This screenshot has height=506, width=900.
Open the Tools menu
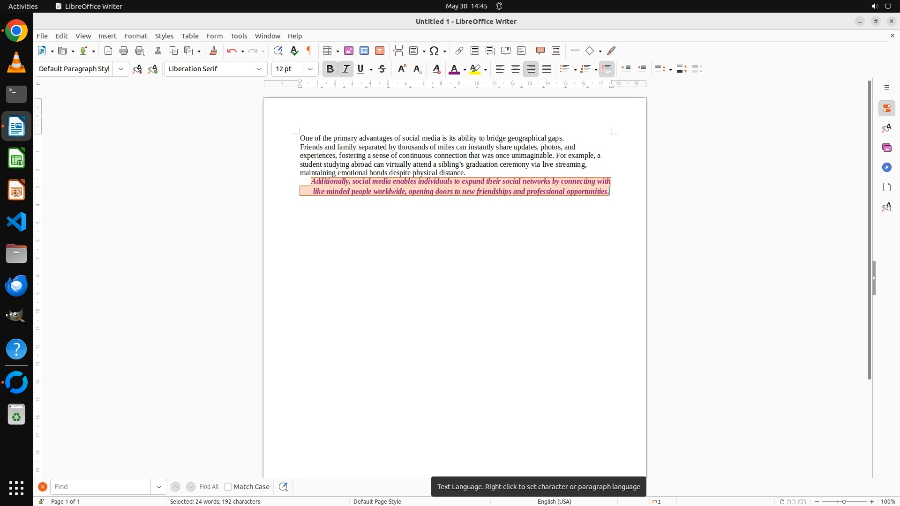tap(239, 36)
